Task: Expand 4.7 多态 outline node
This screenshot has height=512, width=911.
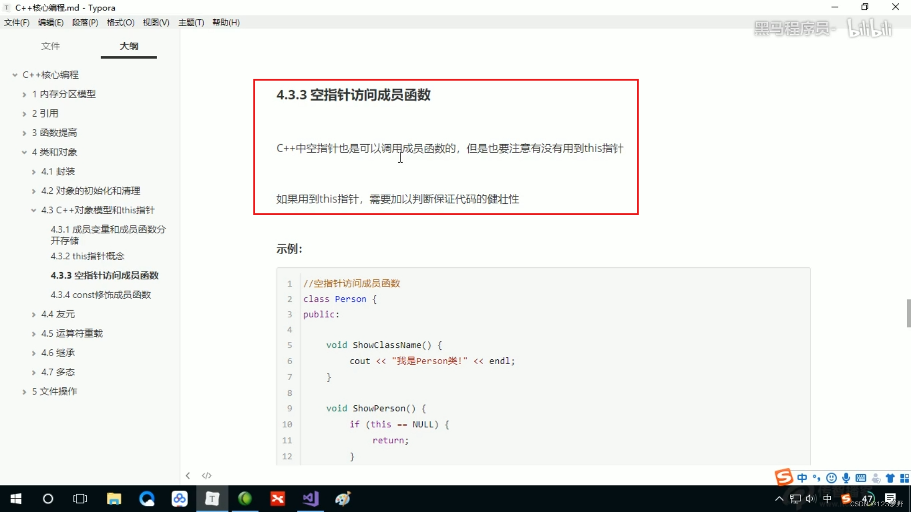Action: [x=34, y=373]
